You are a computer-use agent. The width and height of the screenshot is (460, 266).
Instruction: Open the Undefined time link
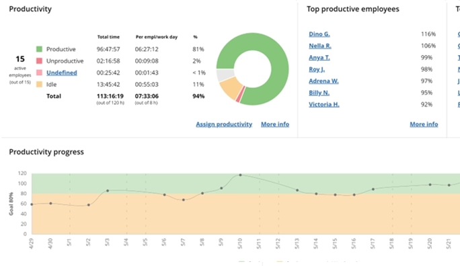[62, 73]
